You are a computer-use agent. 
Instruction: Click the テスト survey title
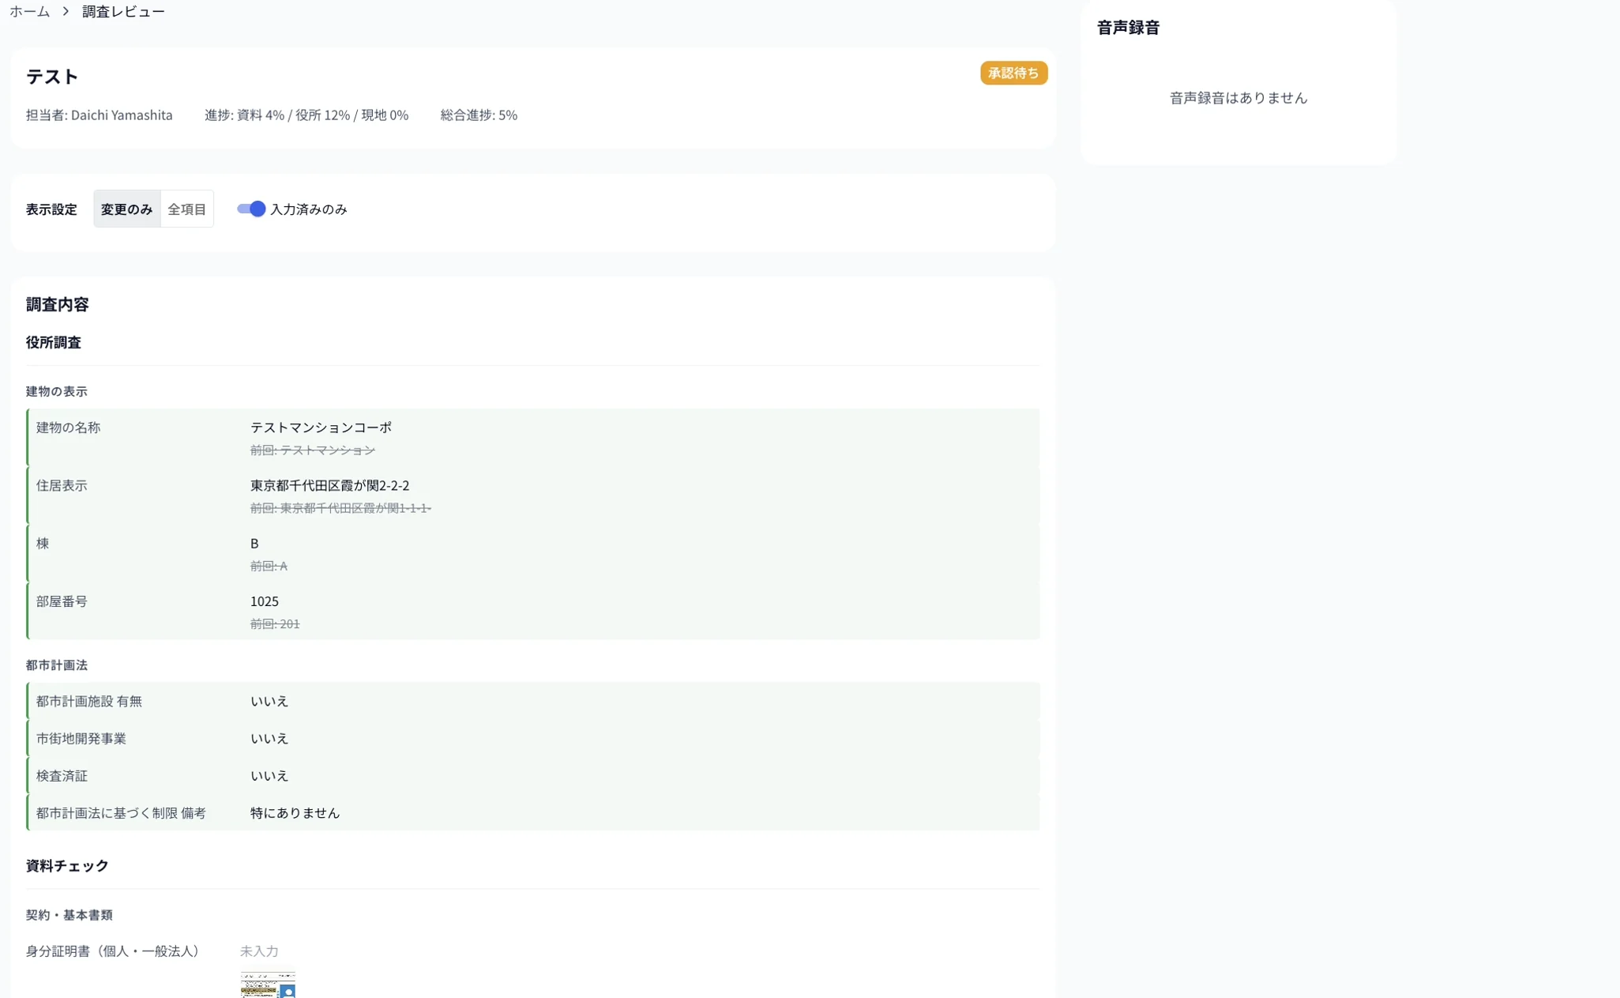pyautogui.click(x=52, y=77)
